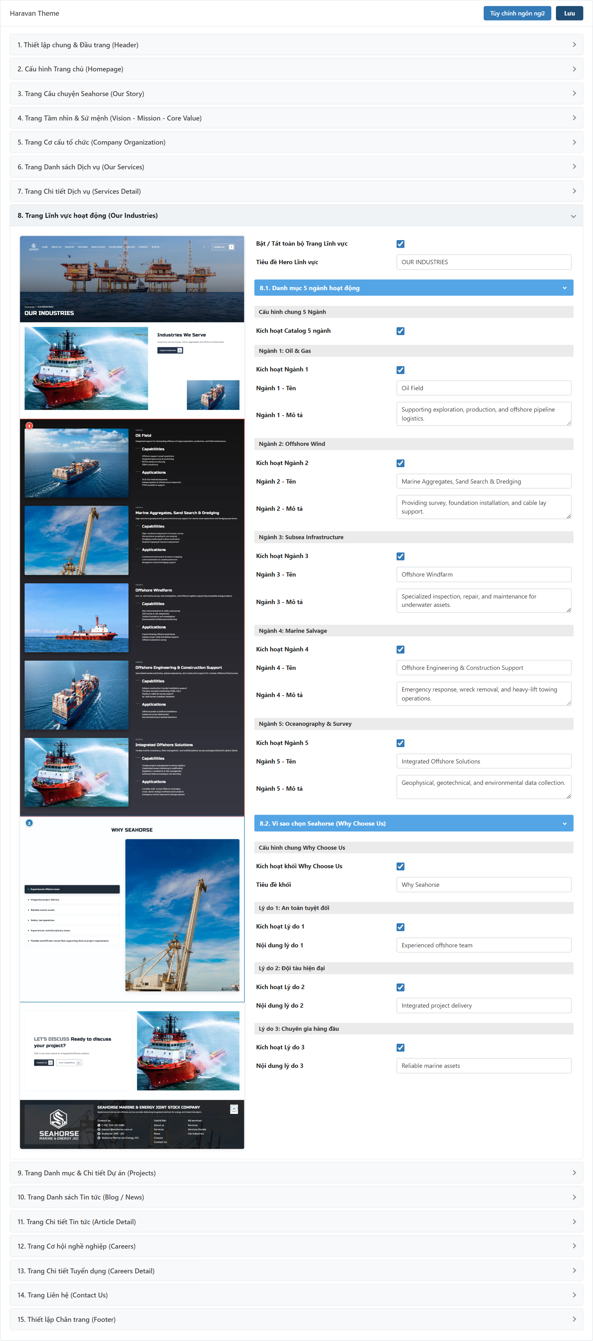
Task: Edit Nội dung lý do 3 field
Action: (x=484, y=1066)
